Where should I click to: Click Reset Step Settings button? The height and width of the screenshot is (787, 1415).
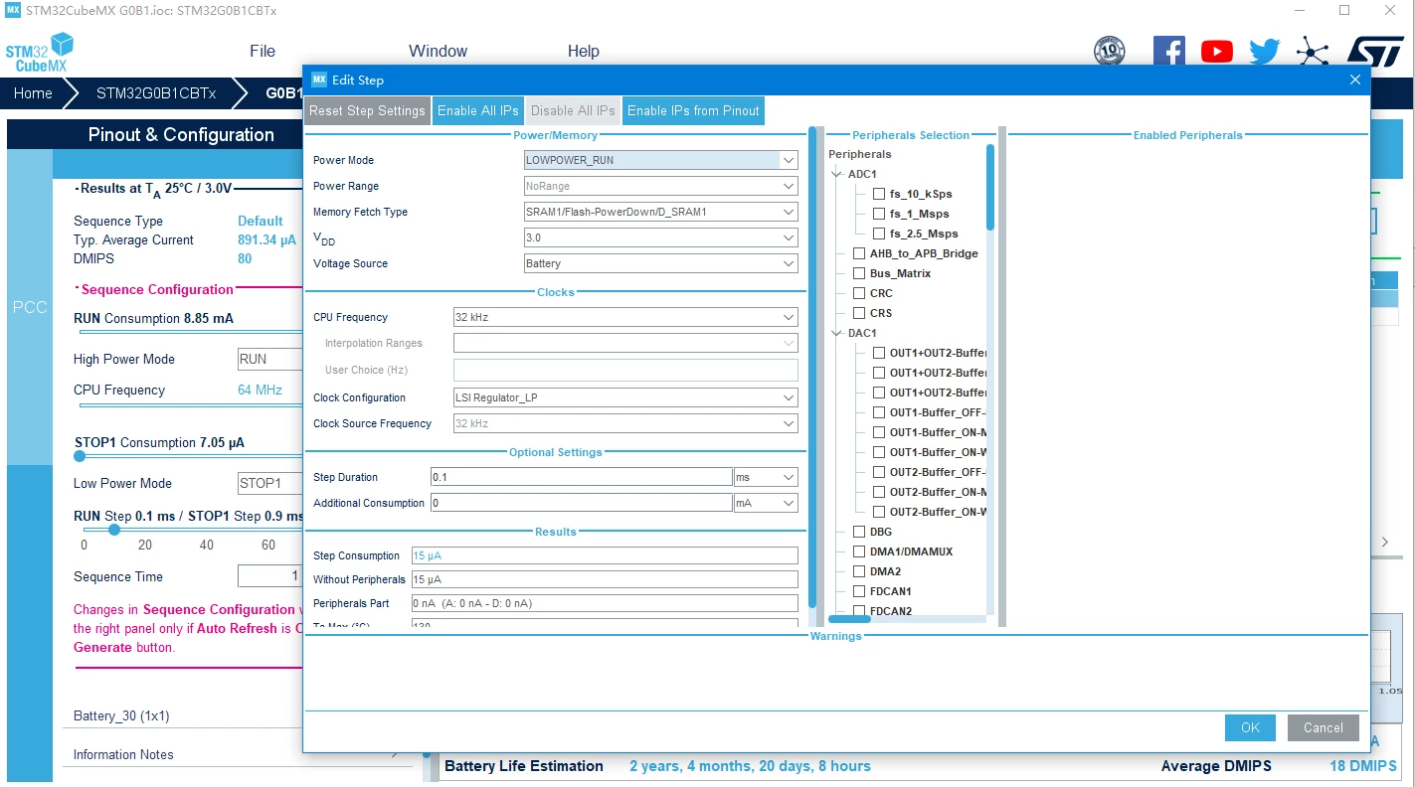(x=367, y=110)
